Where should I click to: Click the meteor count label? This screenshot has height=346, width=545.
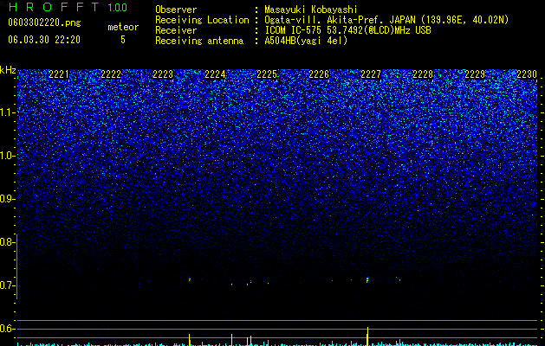[123, 27]
